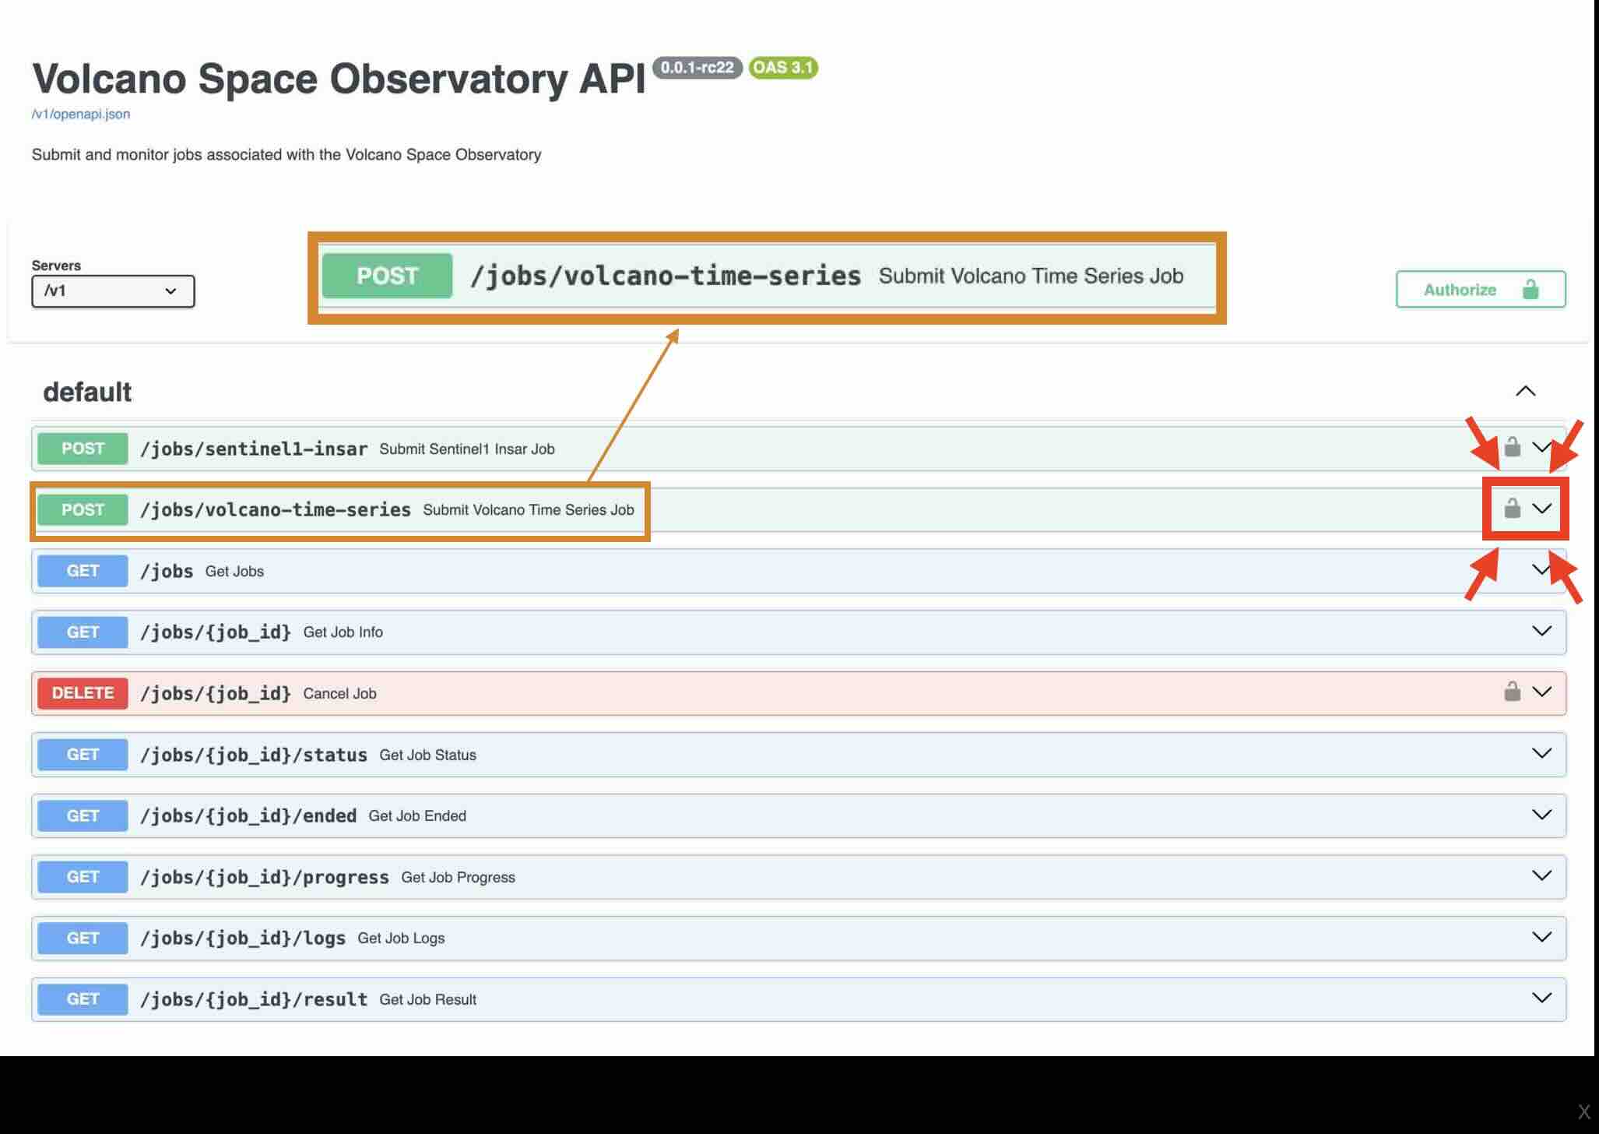Collapse the default section with the chevron
Screen dimensions: 1599x1134
click(x=1525, y=391)
